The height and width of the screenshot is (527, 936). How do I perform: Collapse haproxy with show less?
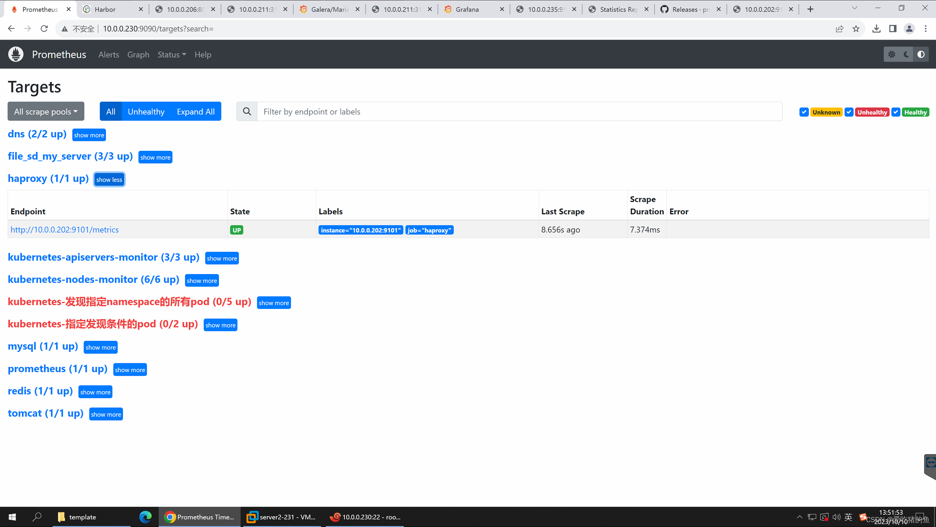pyautogui.click(x=109, y=180)
